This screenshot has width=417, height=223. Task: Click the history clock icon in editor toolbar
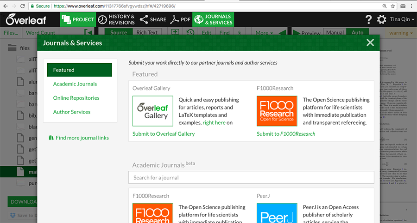click(x=190, y=32)
